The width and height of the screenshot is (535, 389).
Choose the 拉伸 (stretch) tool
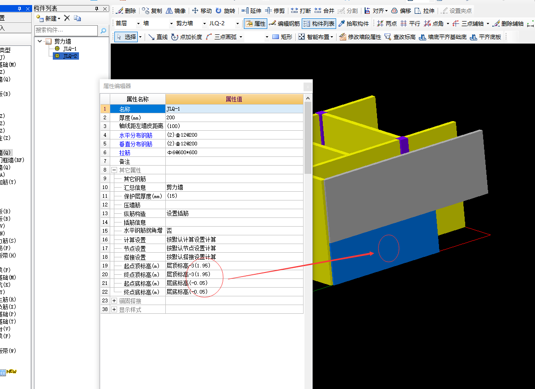pyautogui.click(x=424, y=11)
